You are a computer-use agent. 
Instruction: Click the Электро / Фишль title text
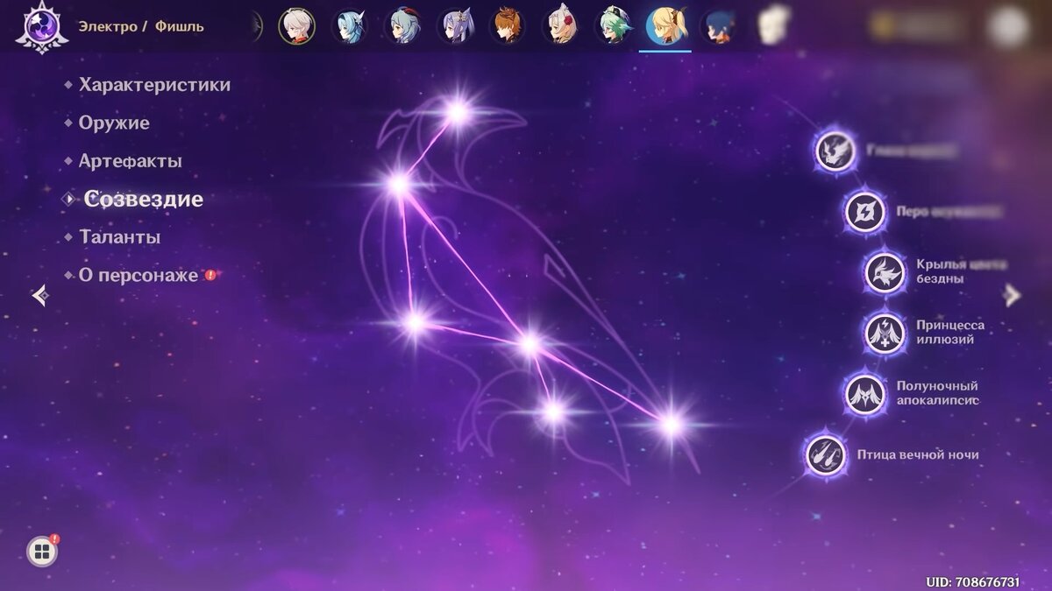coord(140,26)
